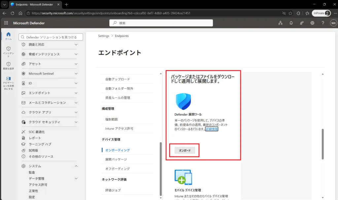Click the onboarding panel scrollbar thumb
This screenshot has width=338, height=200.
[x=323, y=144]
